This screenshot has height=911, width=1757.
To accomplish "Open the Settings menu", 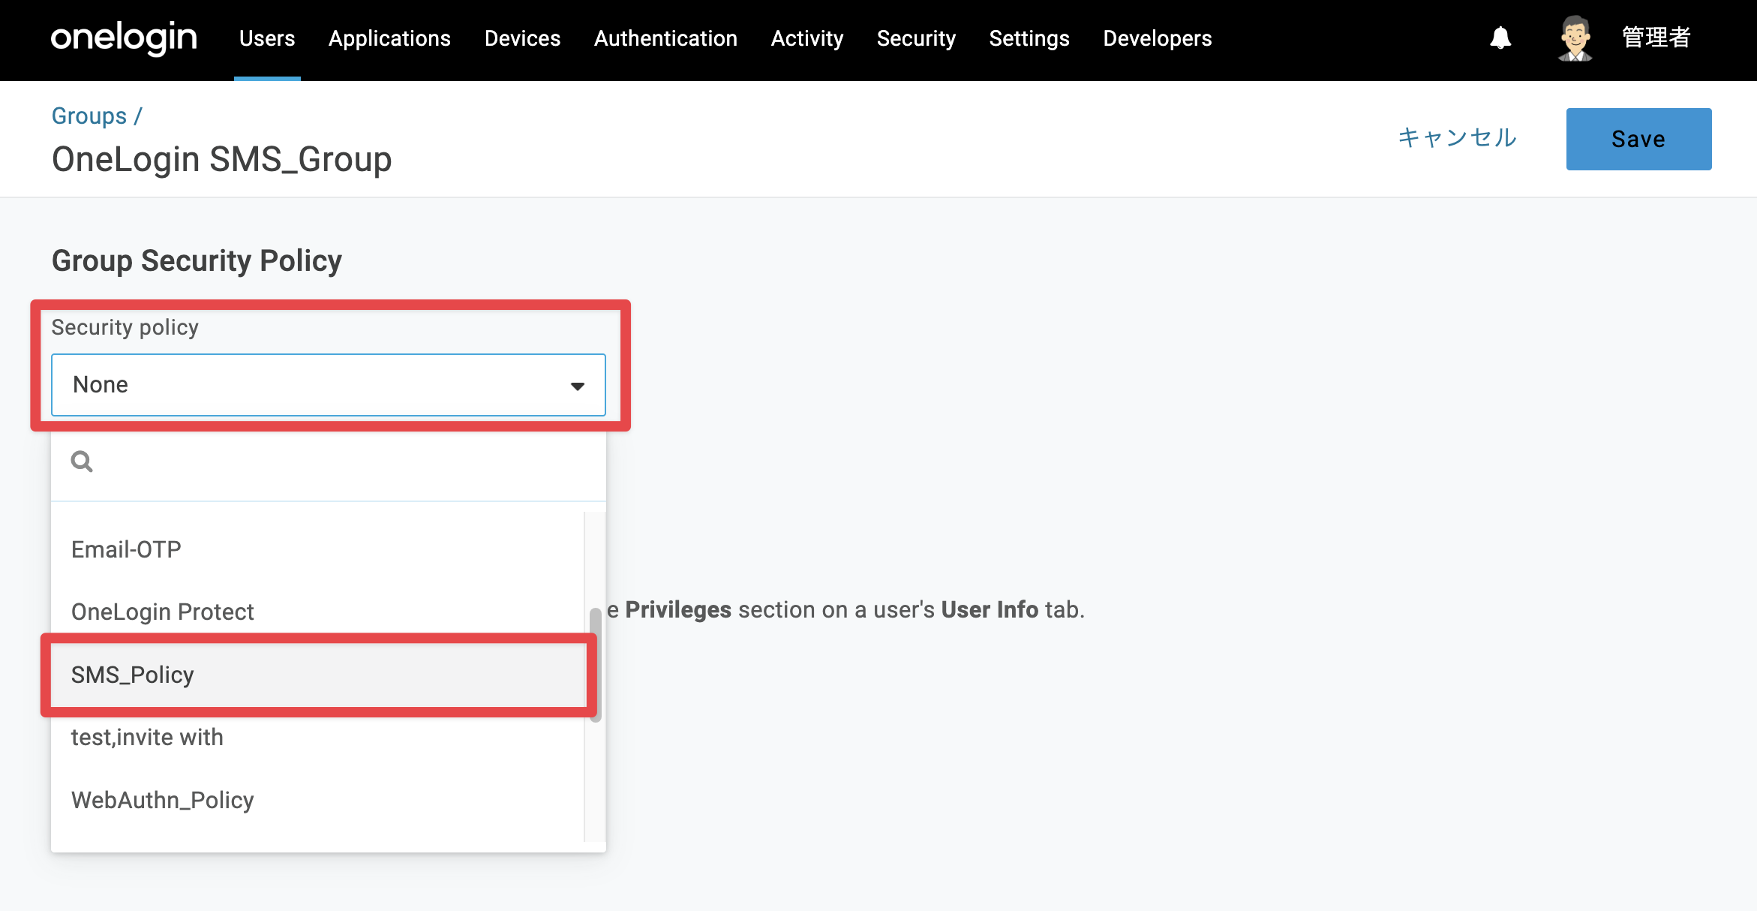I will 1029,38.
